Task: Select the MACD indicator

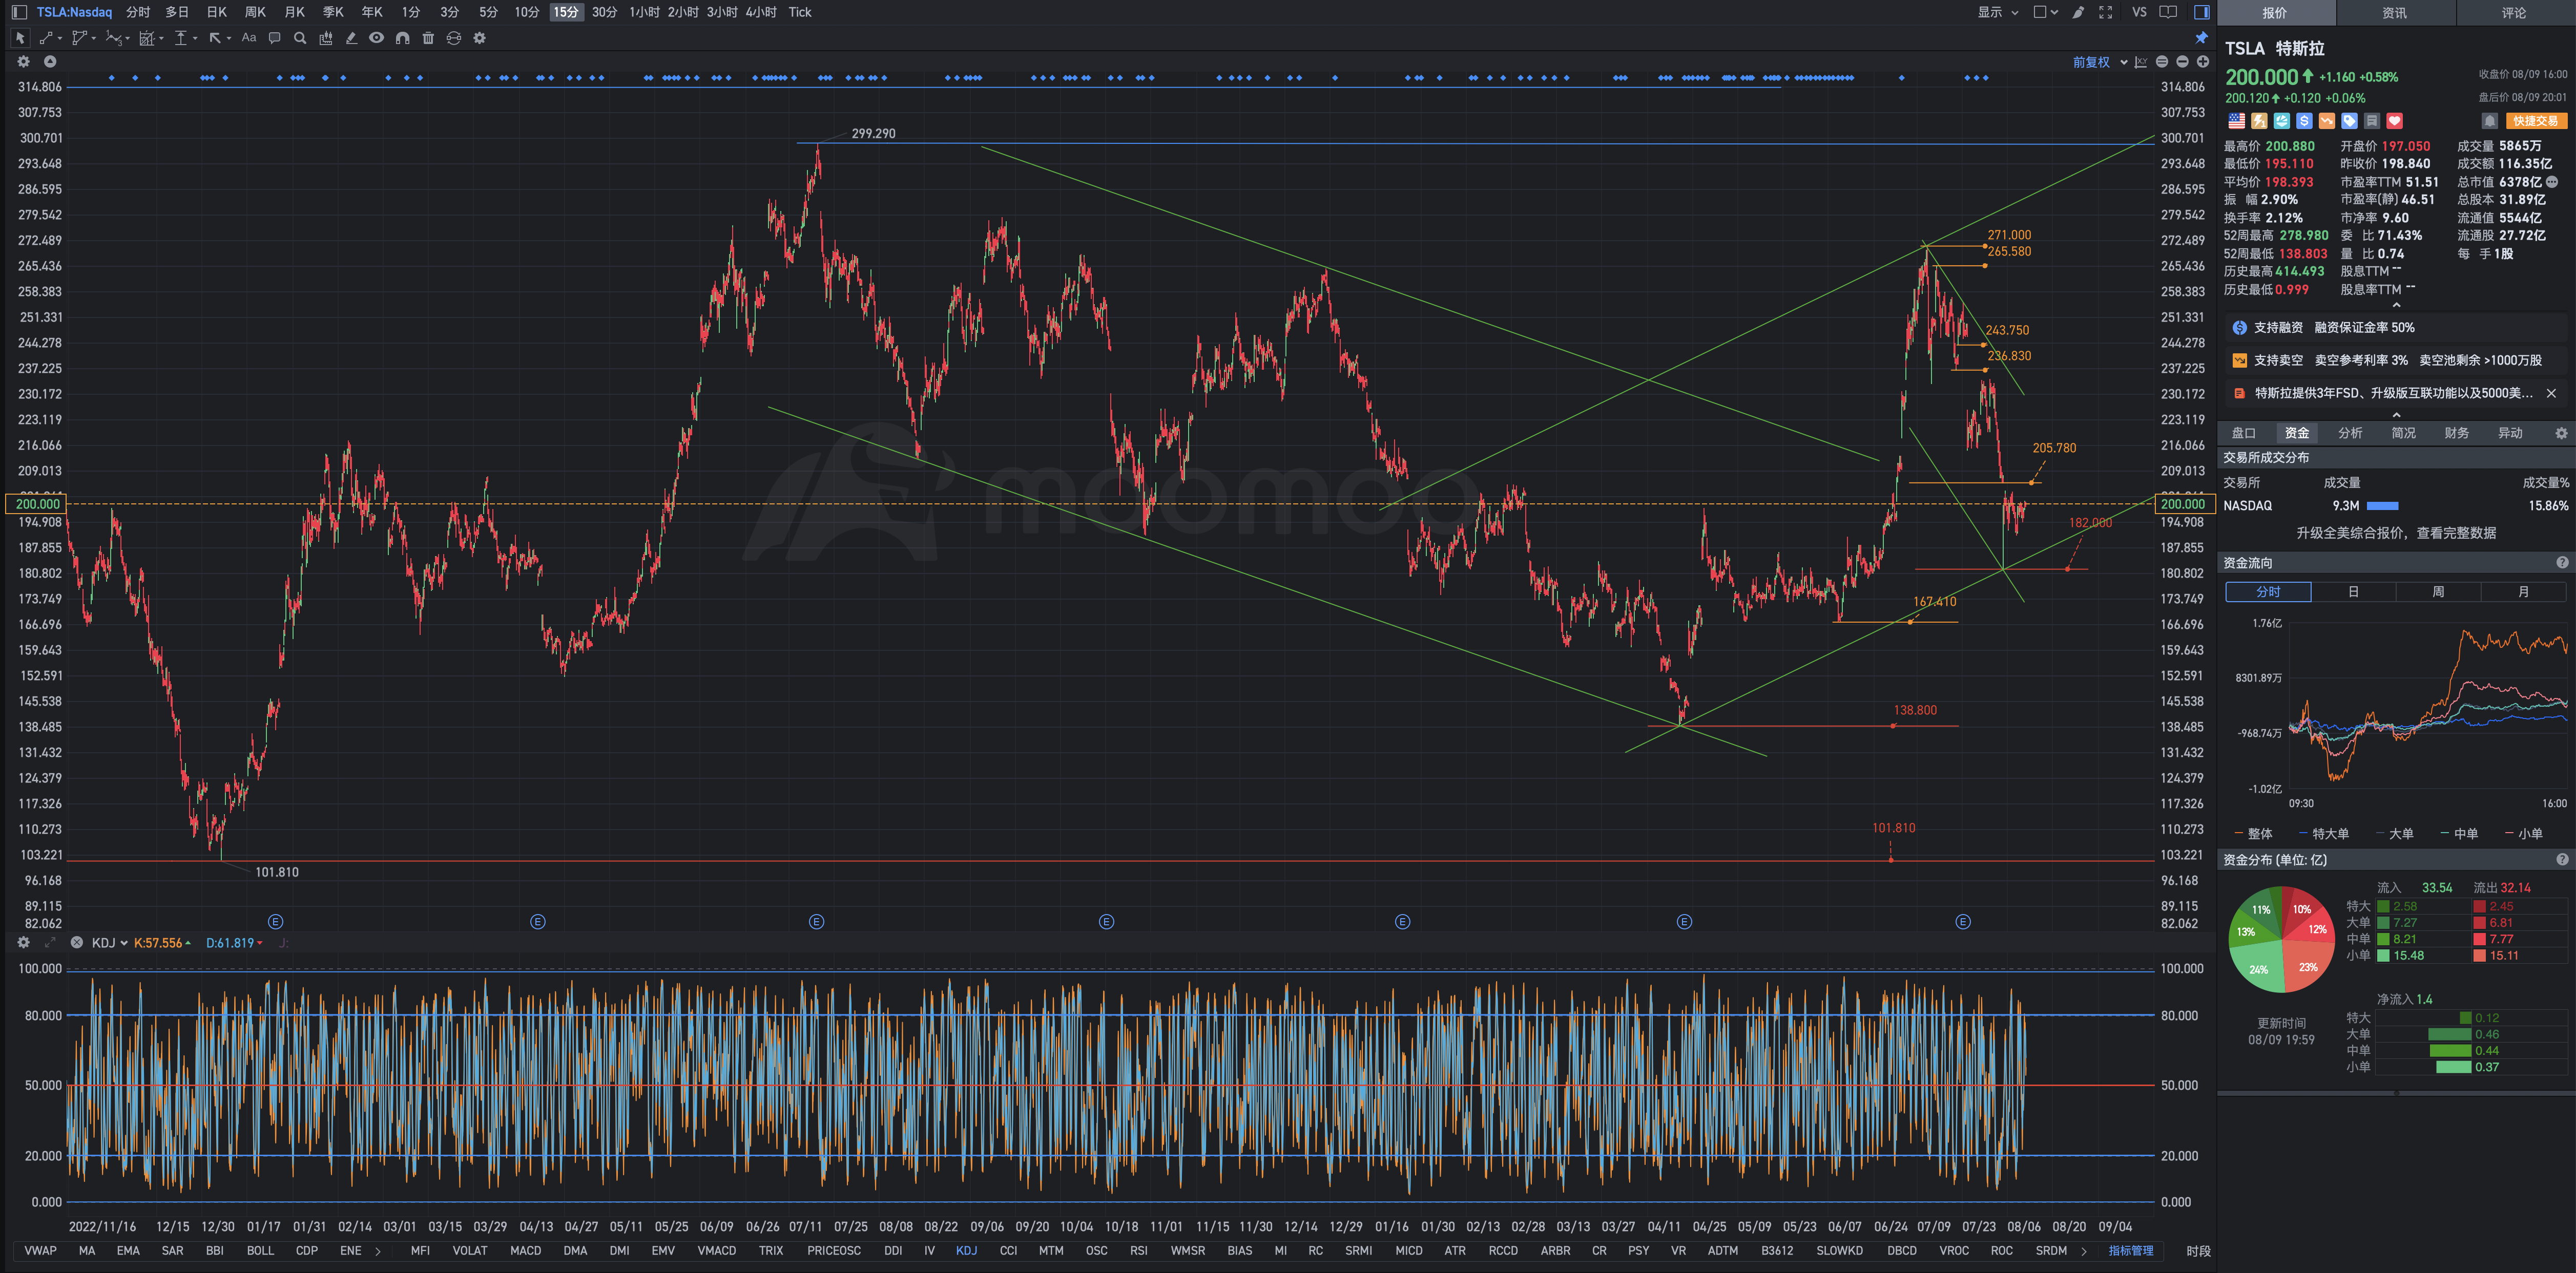Action: point(525,1250)
